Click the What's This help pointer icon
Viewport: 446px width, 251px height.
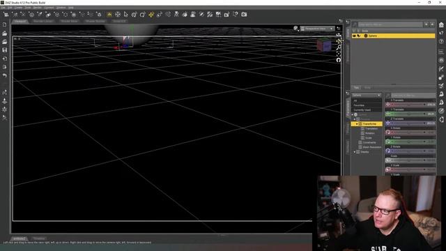(236, 14)
